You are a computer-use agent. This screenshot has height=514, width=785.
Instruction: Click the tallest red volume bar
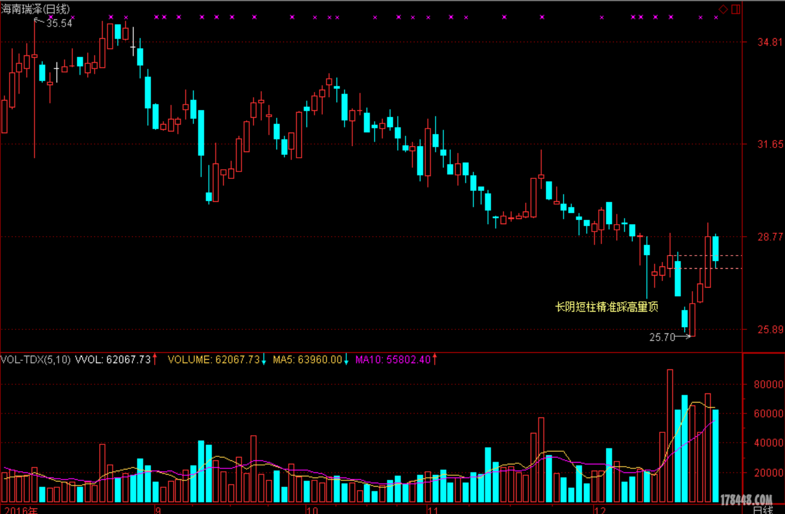(x=670, y=436)
